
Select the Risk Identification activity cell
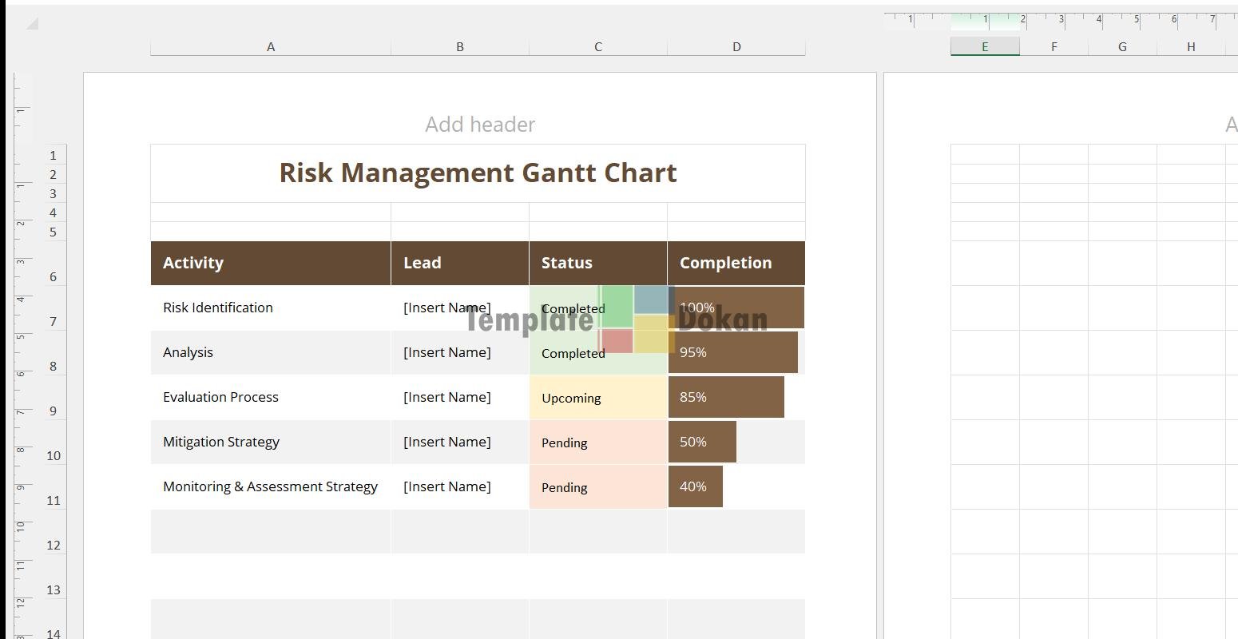(x=218, y=308)
